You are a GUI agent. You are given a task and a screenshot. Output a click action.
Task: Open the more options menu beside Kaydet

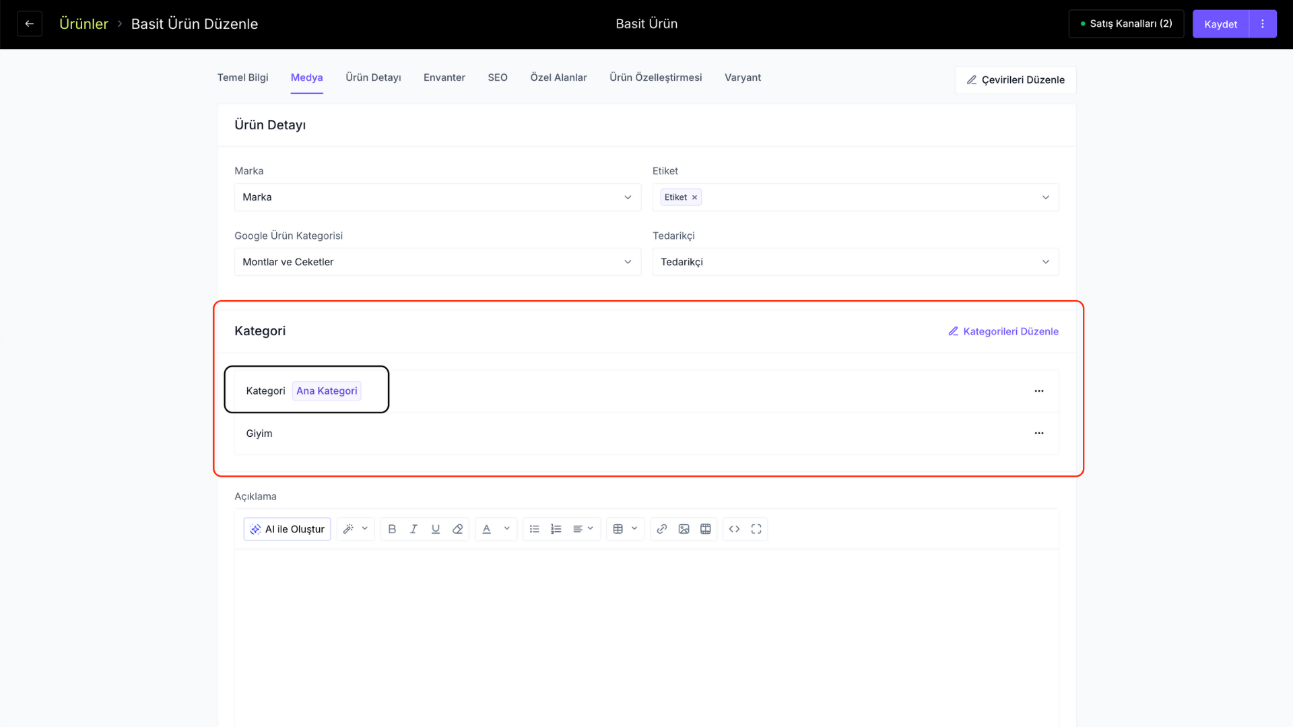(x=1263, y=24)
